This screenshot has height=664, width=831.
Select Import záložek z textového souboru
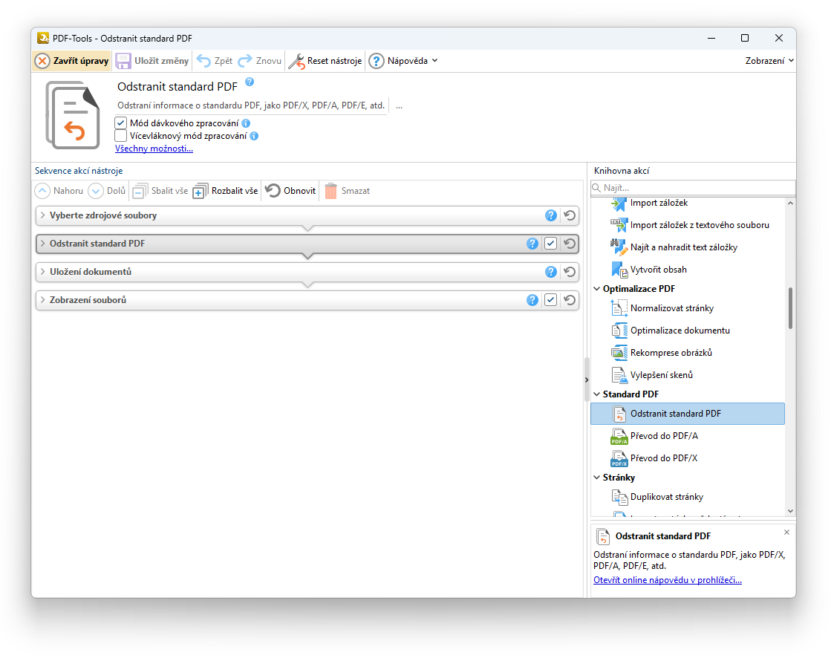pyautogui.click(x=688, y=225)
